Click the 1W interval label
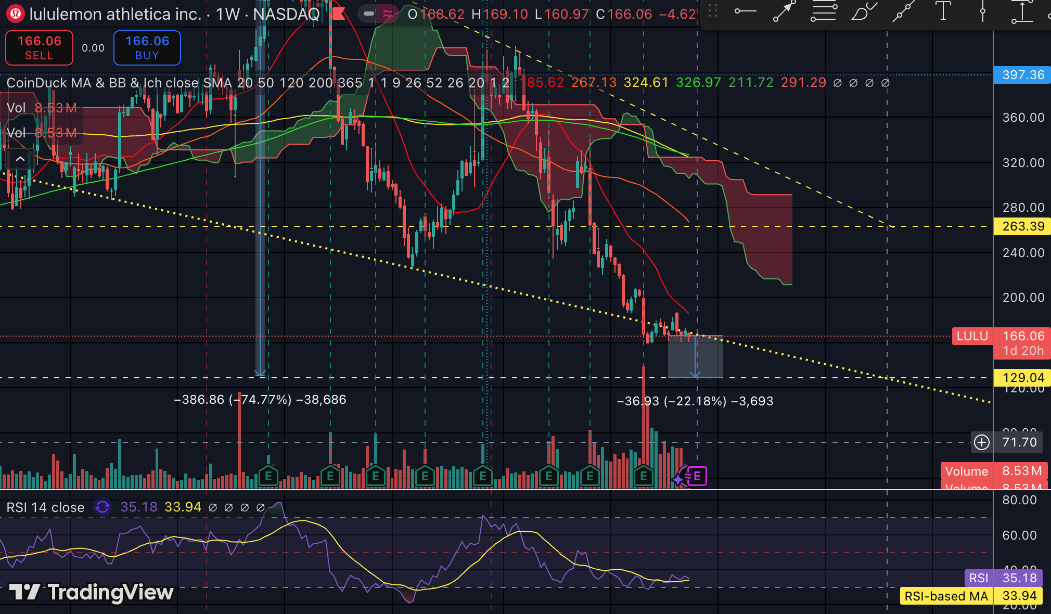Viewport: 1051px width, 614px height. click(228, 14)
